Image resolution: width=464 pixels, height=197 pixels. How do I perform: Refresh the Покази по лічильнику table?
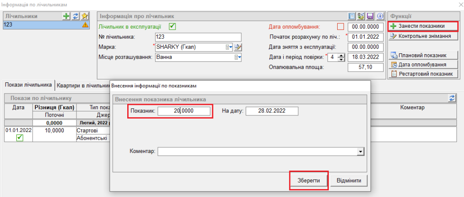pos(452,98)
